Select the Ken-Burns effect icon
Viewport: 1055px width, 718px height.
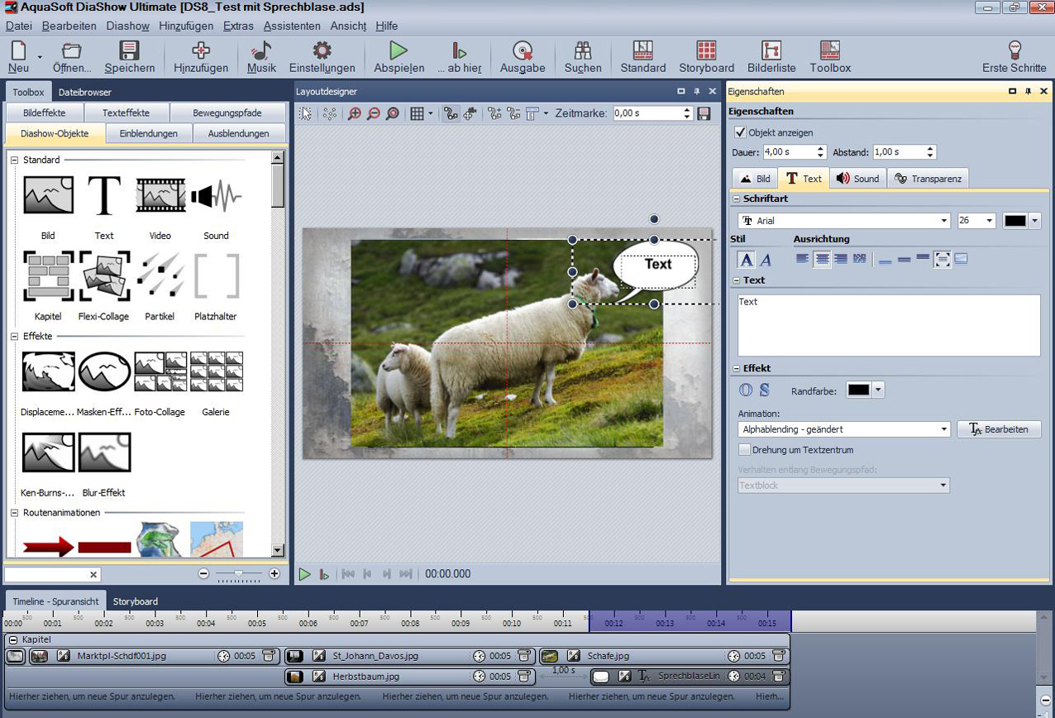(x=48, y=452)
